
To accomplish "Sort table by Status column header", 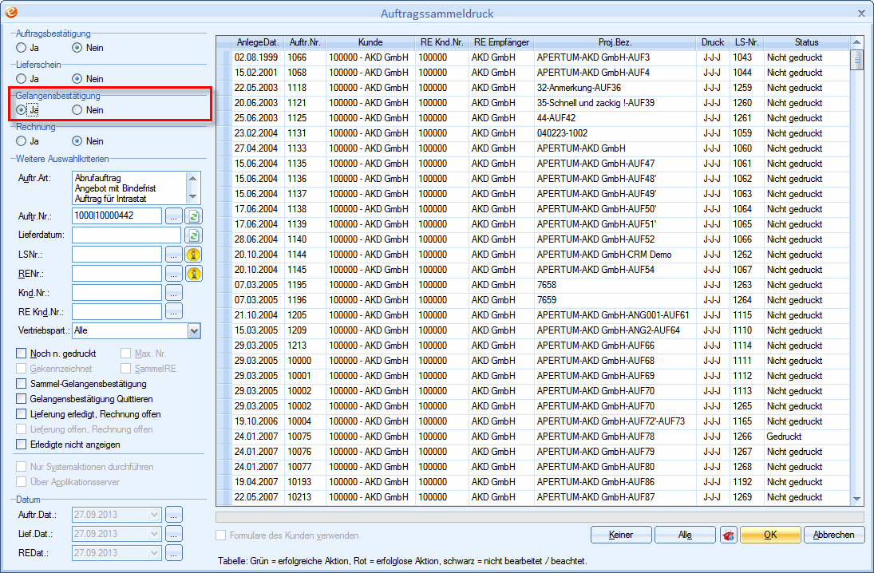I will 806,42.
